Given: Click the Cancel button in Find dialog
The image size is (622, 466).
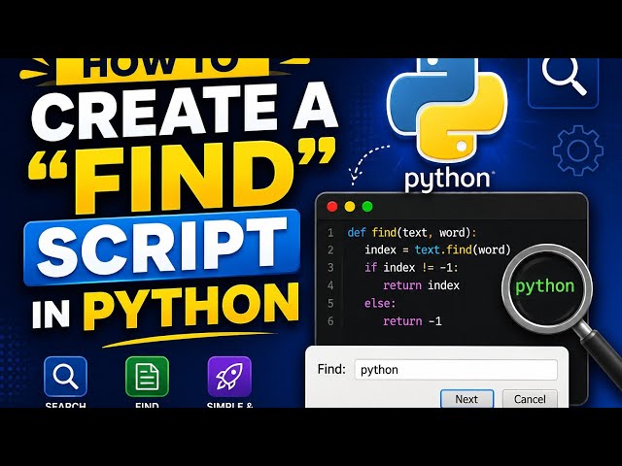Looking at the screenshot, I should 530,399.
